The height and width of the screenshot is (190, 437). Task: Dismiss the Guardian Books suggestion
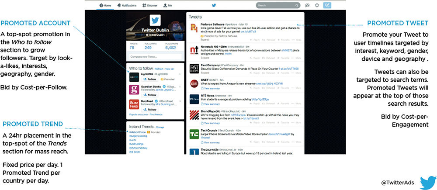click(180, 86)
